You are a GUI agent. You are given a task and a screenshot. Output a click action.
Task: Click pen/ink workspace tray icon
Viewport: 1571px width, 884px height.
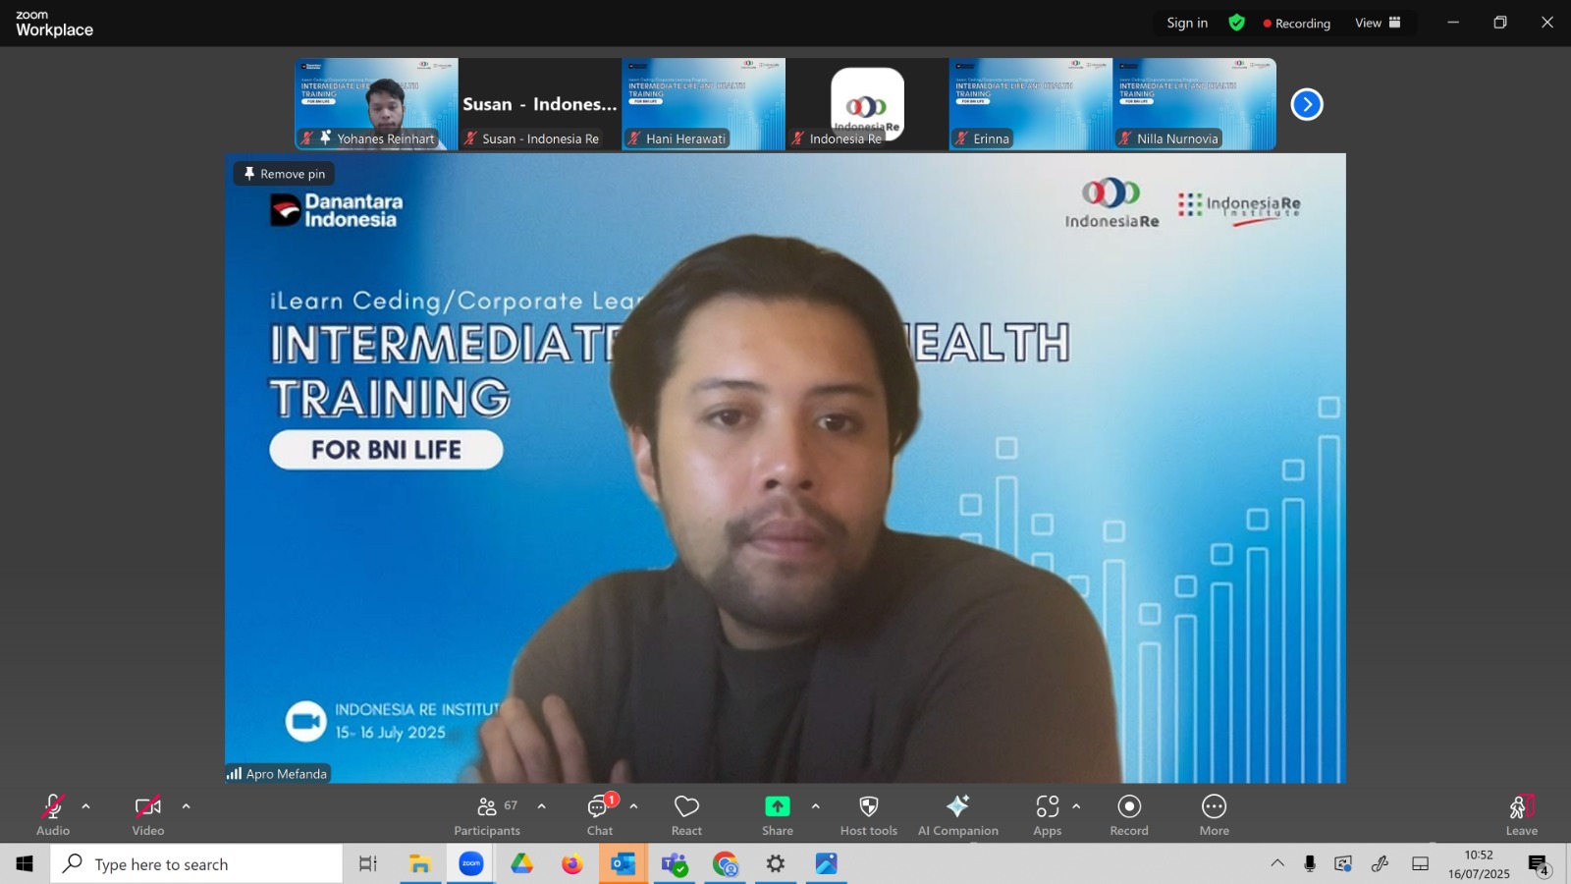tap(1381, 863)
